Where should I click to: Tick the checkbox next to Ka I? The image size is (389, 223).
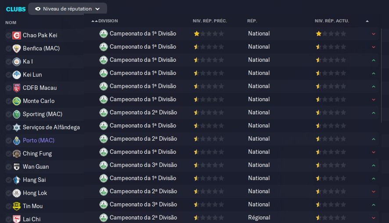[9, 62]
